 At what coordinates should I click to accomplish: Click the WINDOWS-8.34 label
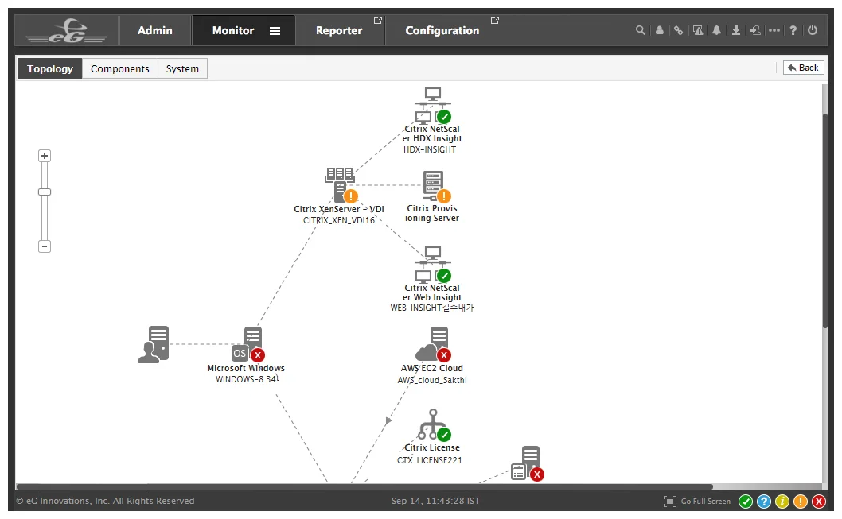(247, 379)
